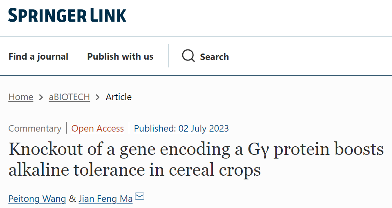The image size is (392, 208).
Task: Click the ampersand between the author names
Action: click(x=72, y=199)
